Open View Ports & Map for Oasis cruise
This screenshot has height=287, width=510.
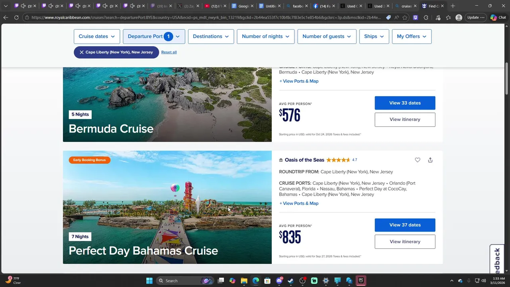pos(299,203)
